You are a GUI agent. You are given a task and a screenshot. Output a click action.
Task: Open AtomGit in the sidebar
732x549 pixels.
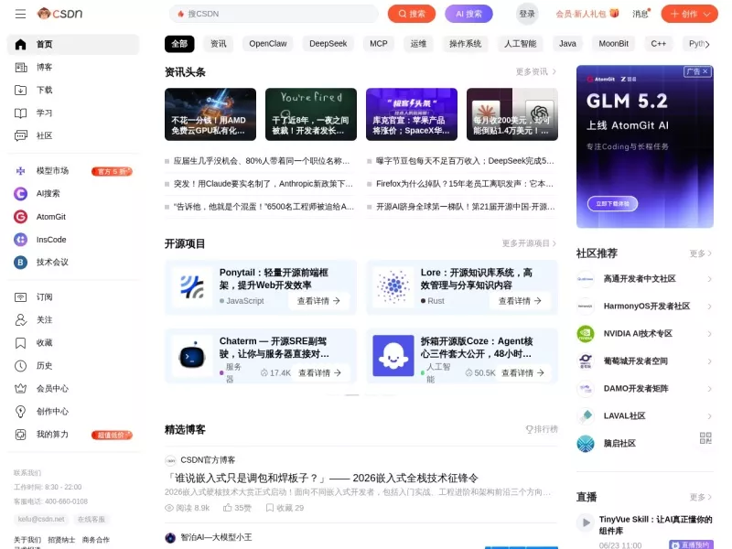[x=73, y=217]
